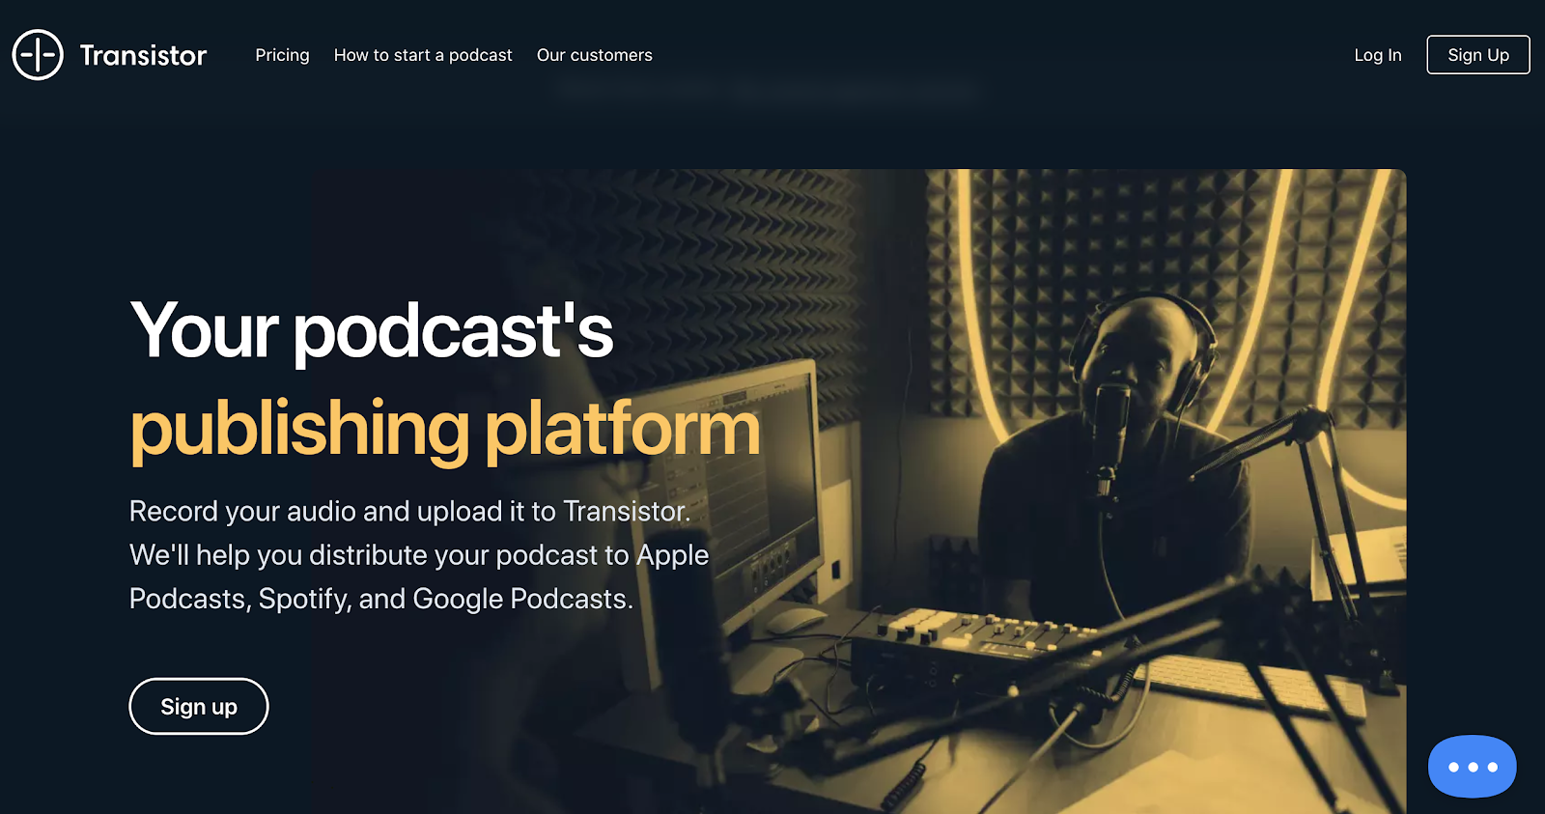Click the Sign Up button in header
1545x814 pixels.
[x=1478, y=55]
